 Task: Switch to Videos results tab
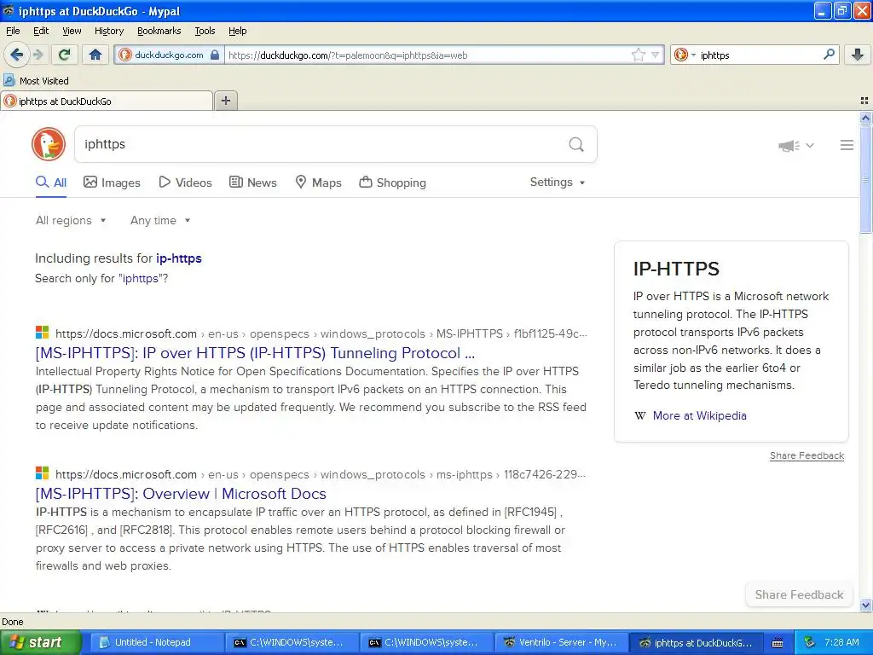pos(185,183)
